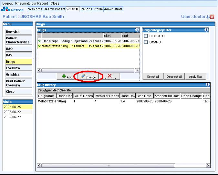Click the green check icon for Etanercept

[x=39, y=41]
